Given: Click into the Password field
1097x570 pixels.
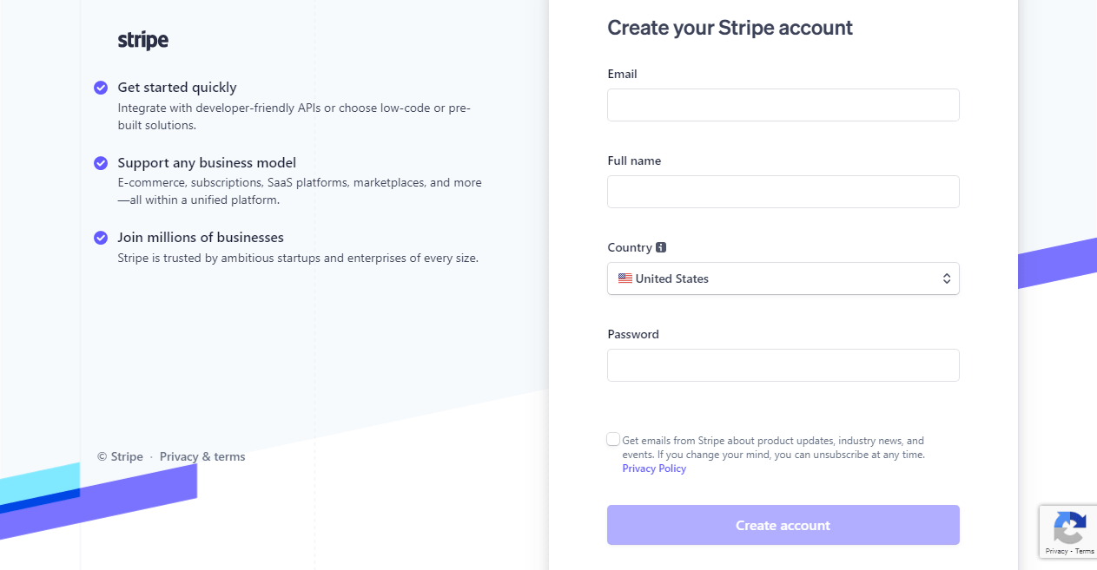Looking at the screenshot, I should [783, 365].
